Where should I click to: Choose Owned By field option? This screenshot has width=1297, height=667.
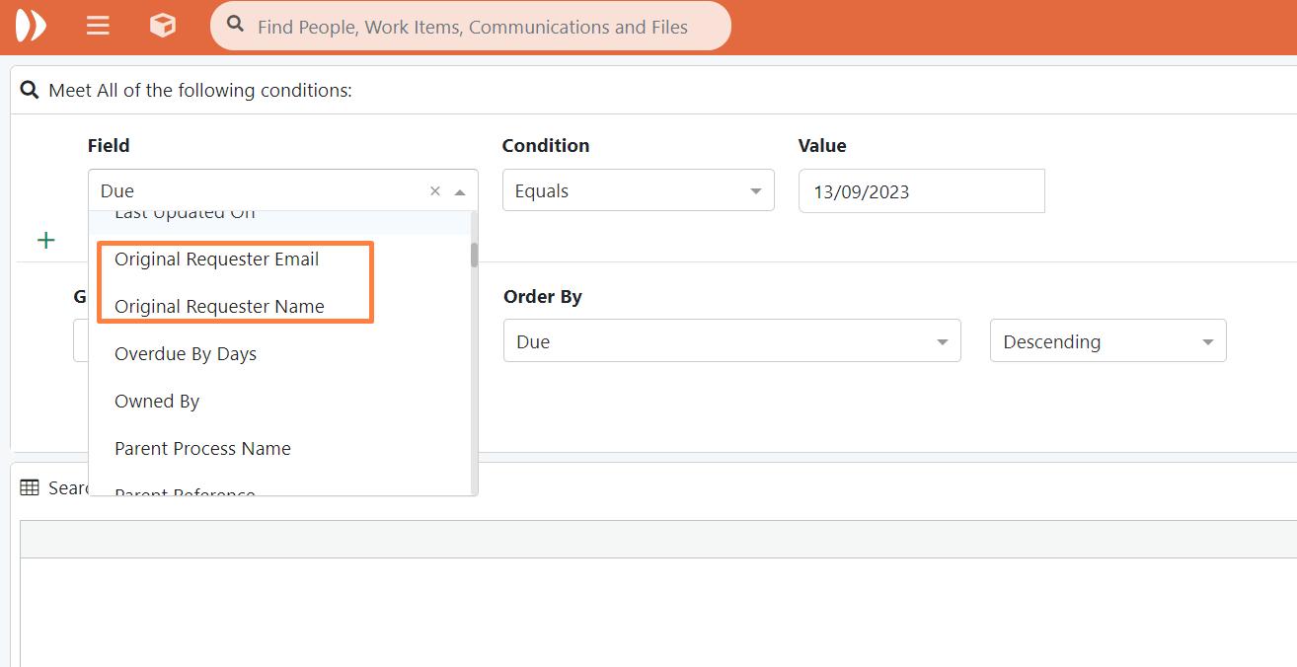coord(157,402)
